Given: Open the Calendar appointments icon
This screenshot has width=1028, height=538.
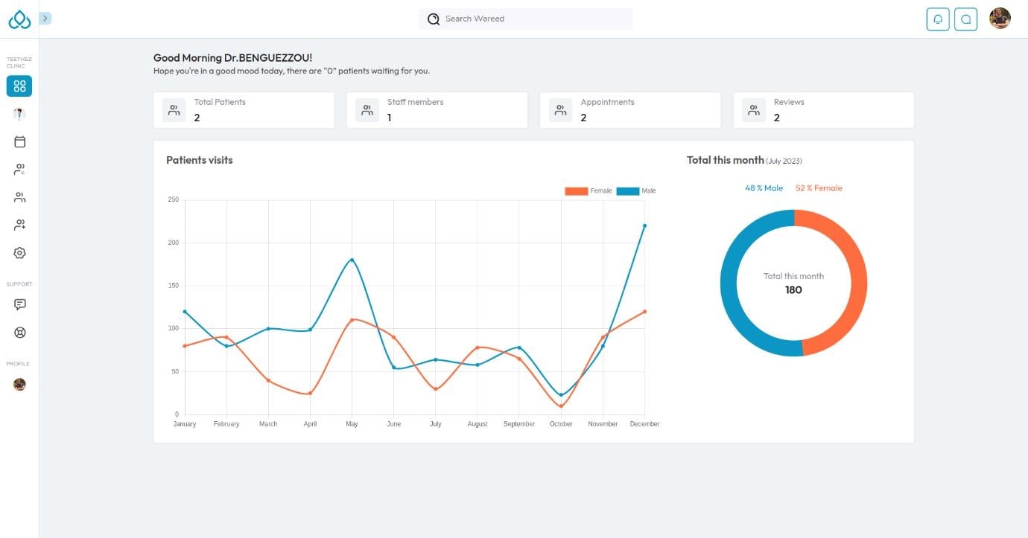Looking at the screenshot, I should point(19,141).
